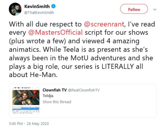Click the blue verified badge
Screen dimensions: 164x127
coord(53,6)
